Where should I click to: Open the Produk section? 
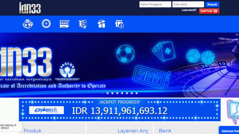click(33, 130)
